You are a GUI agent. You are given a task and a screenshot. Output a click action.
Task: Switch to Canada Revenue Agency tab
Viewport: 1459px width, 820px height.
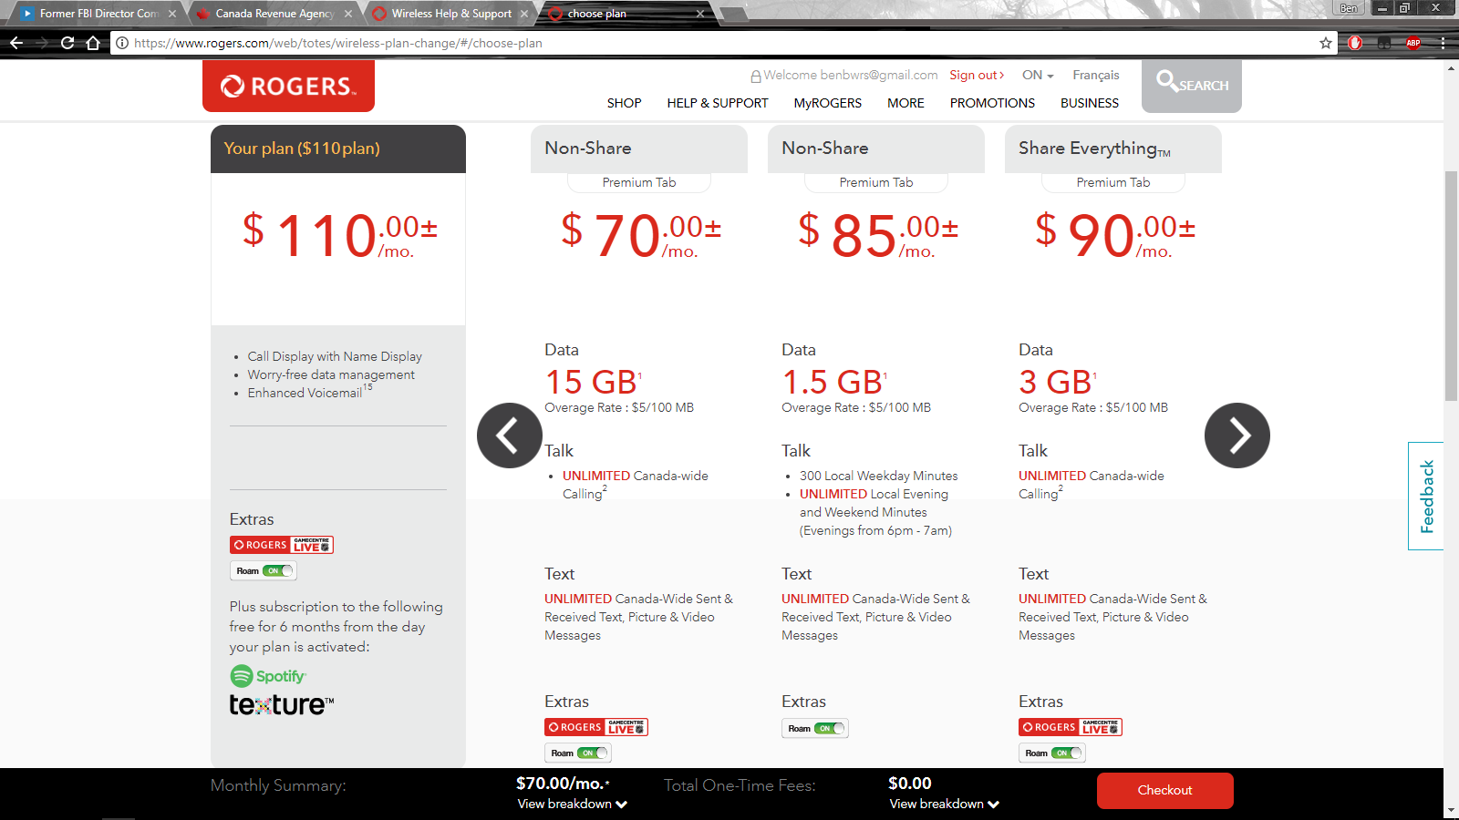point(274,14)
